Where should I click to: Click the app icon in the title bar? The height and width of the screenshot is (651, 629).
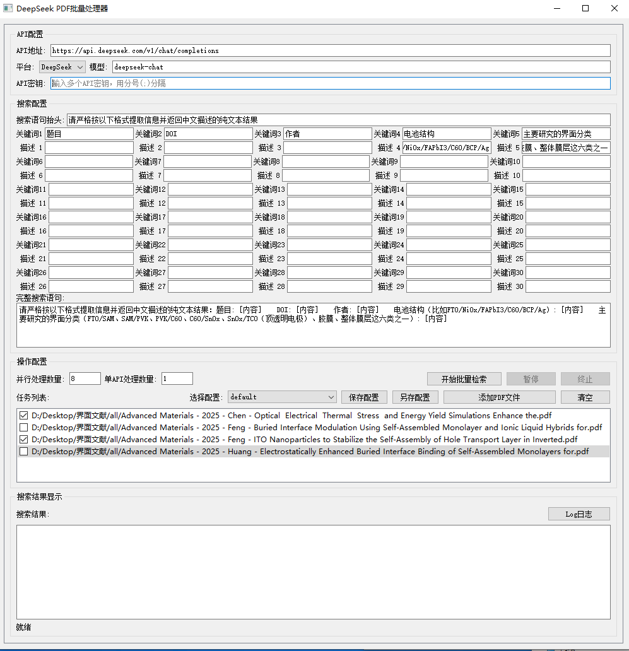pos(8,9)
